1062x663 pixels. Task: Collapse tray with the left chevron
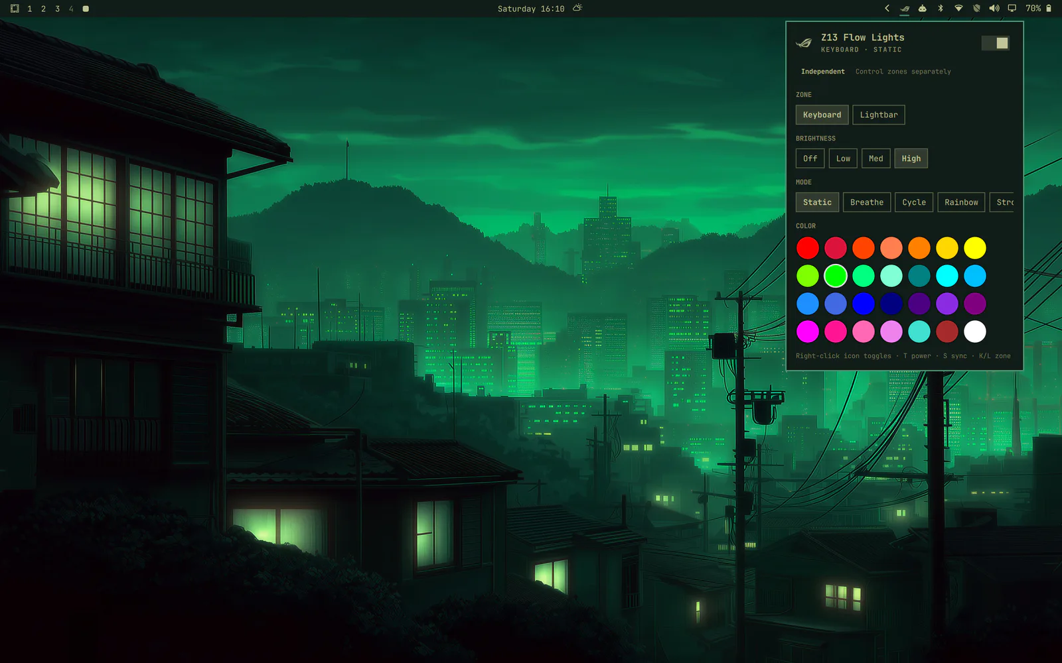887,9
